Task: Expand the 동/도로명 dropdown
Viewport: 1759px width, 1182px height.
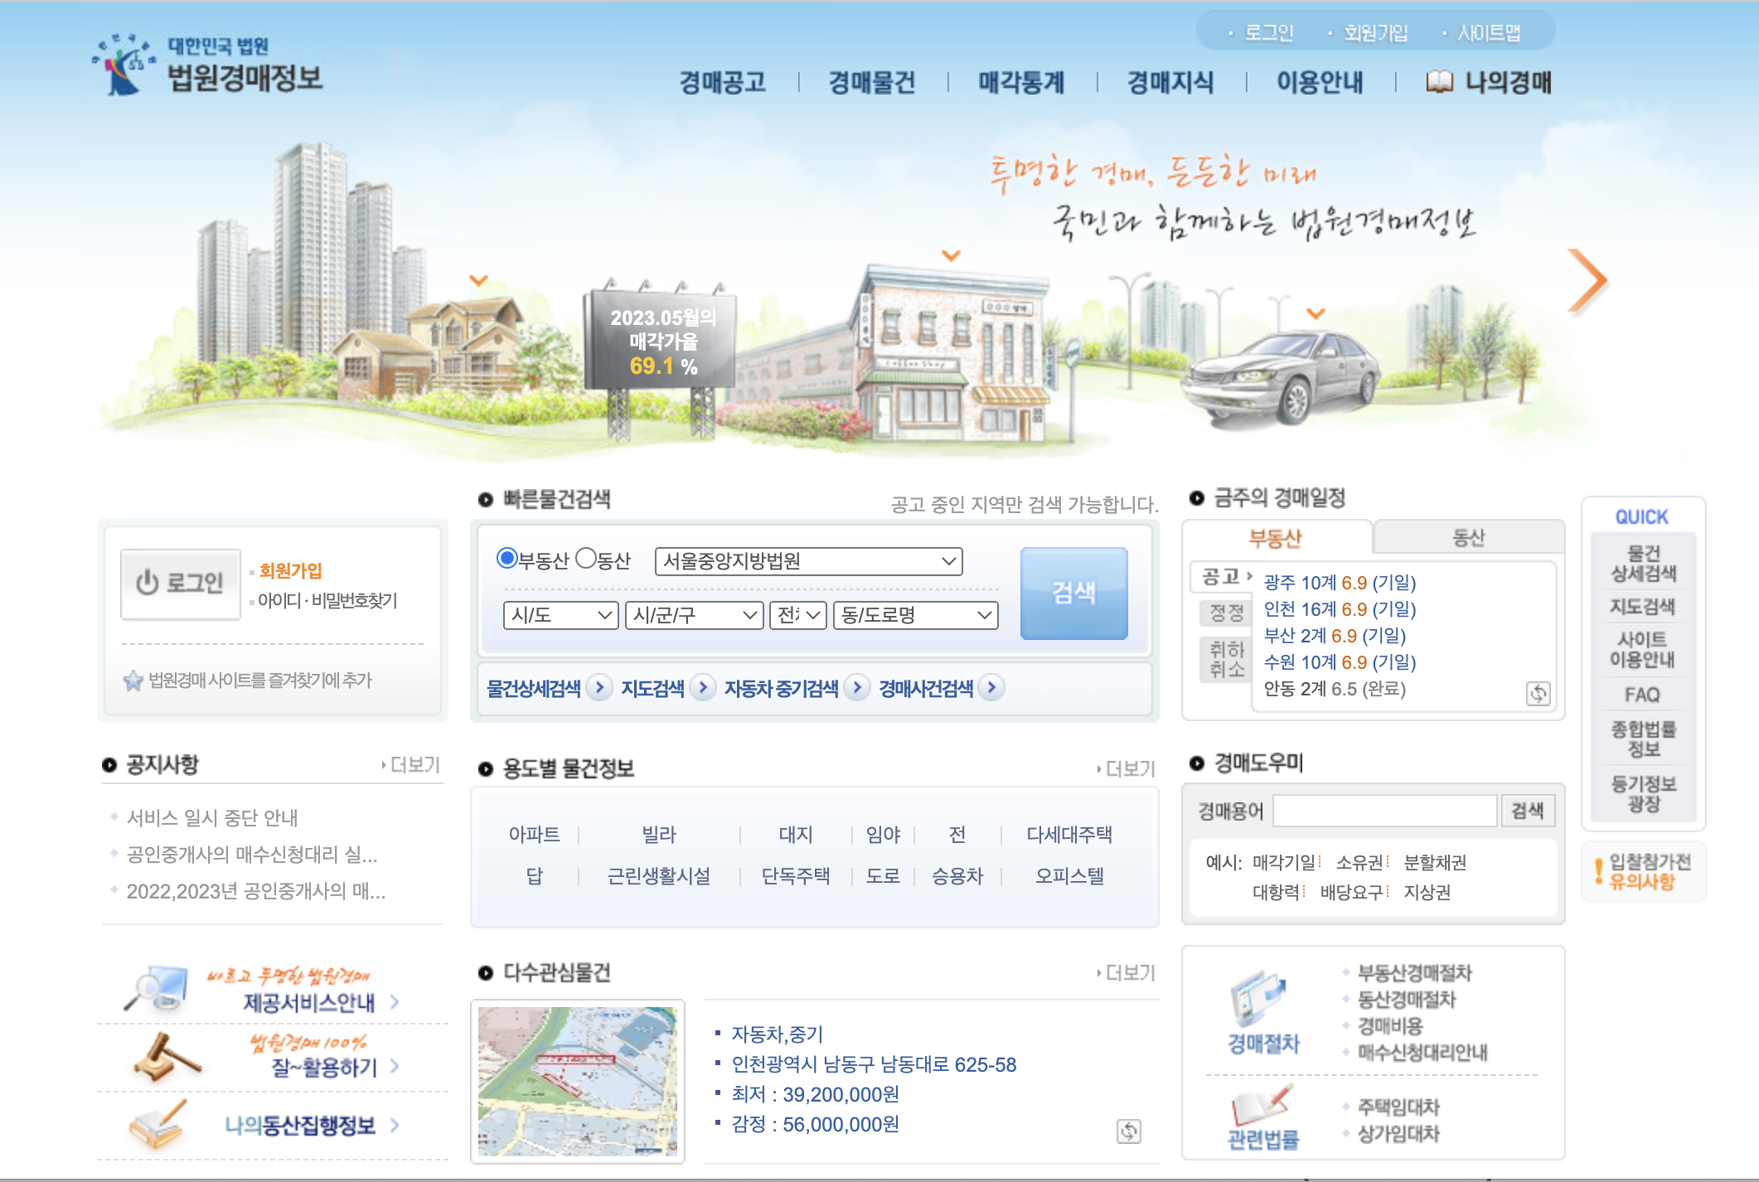Action: click(x=915, y=615)
